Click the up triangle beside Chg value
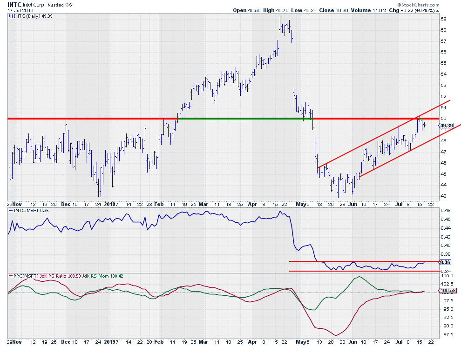The image size is (461, 346). 437,11
